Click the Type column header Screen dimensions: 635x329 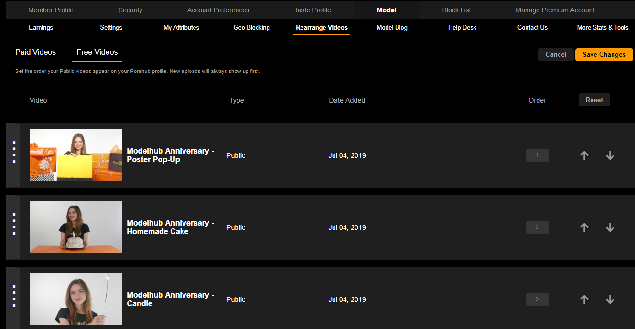[x=237, y=100]
